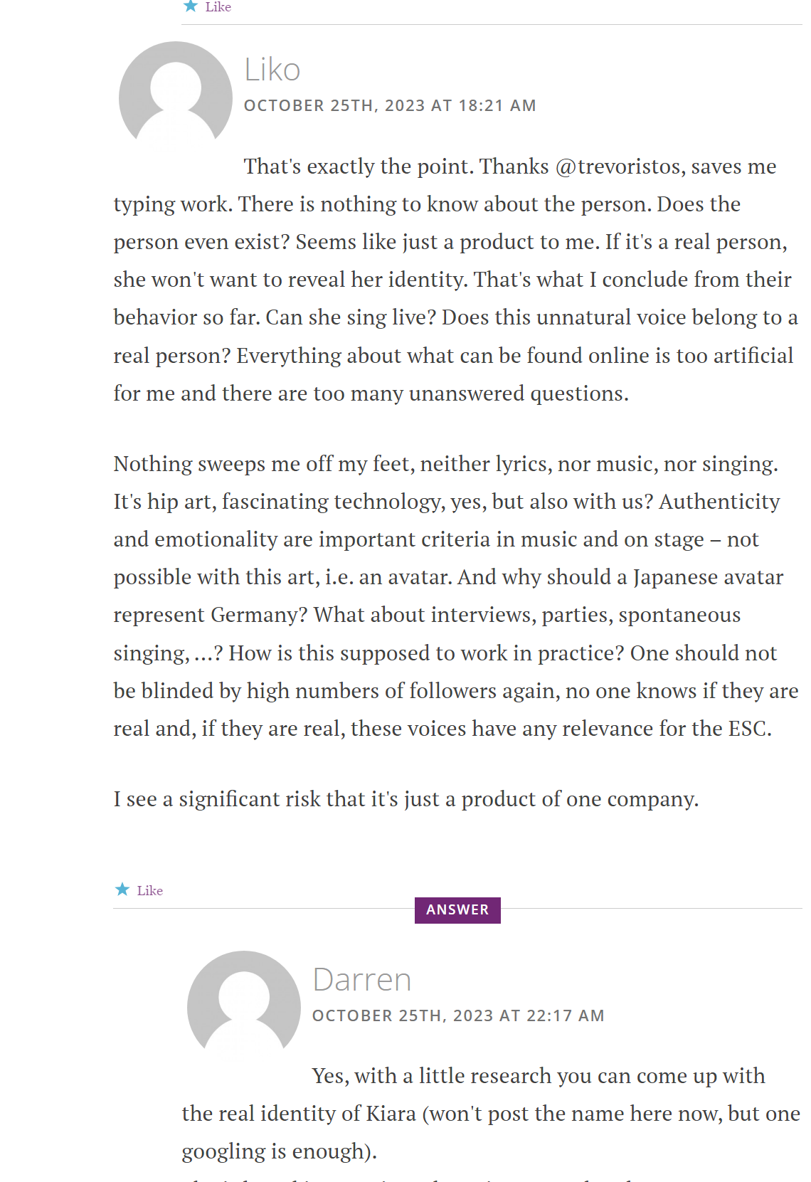Click the word ESC in Liko's comment
This screenshot has width=811, height=1182.
click(750, 729)
